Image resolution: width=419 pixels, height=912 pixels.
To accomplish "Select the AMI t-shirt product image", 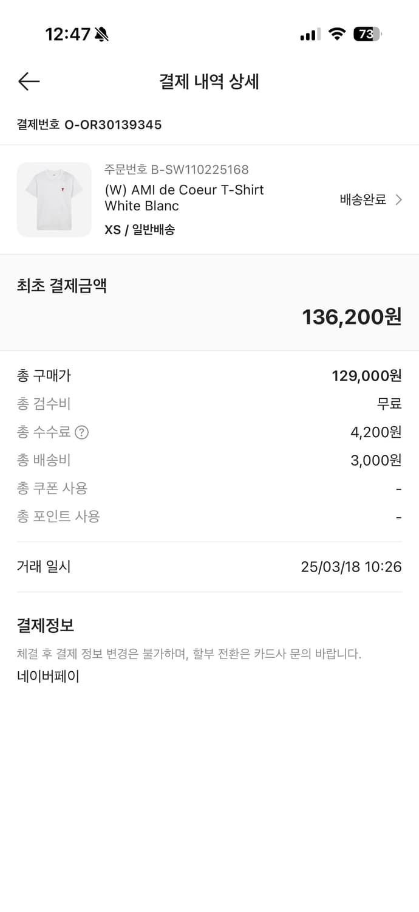I will pyautogui.click(x=53, y=199).
